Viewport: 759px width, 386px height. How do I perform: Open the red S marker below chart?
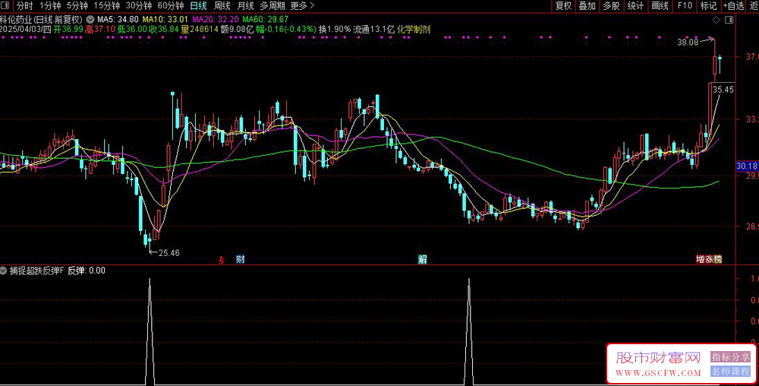(222, 260)
